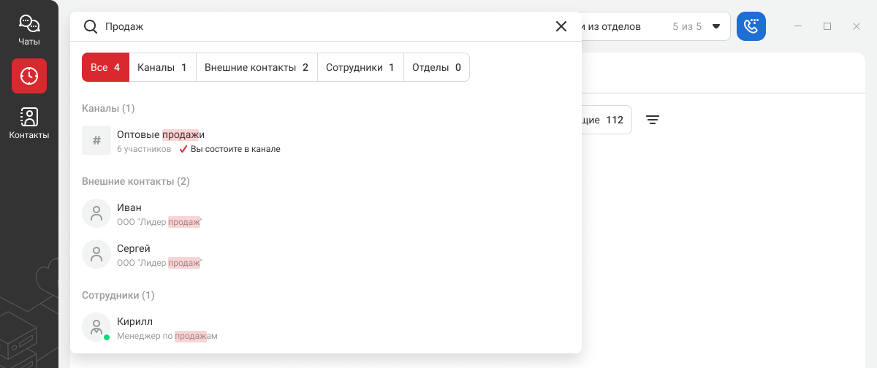Viewport: 877px width, 368px height.
Task: Click the magnifying glass search icon
Action: [91, 26]
